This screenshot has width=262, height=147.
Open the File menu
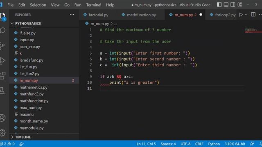(x=10, y=5)
